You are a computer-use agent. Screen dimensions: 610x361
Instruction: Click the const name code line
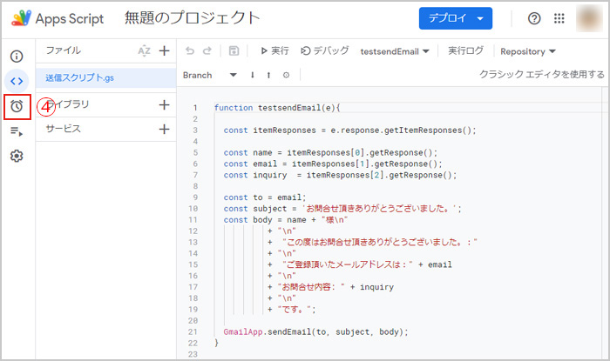click(x=330, y=152)
